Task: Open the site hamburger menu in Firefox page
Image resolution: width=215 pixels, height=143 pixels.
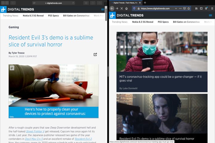Action: click(x=211, y=15)
